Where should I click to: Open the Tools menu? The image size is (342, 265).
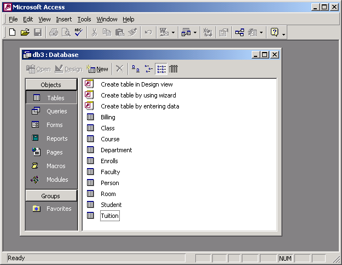[x=84, y=19]
